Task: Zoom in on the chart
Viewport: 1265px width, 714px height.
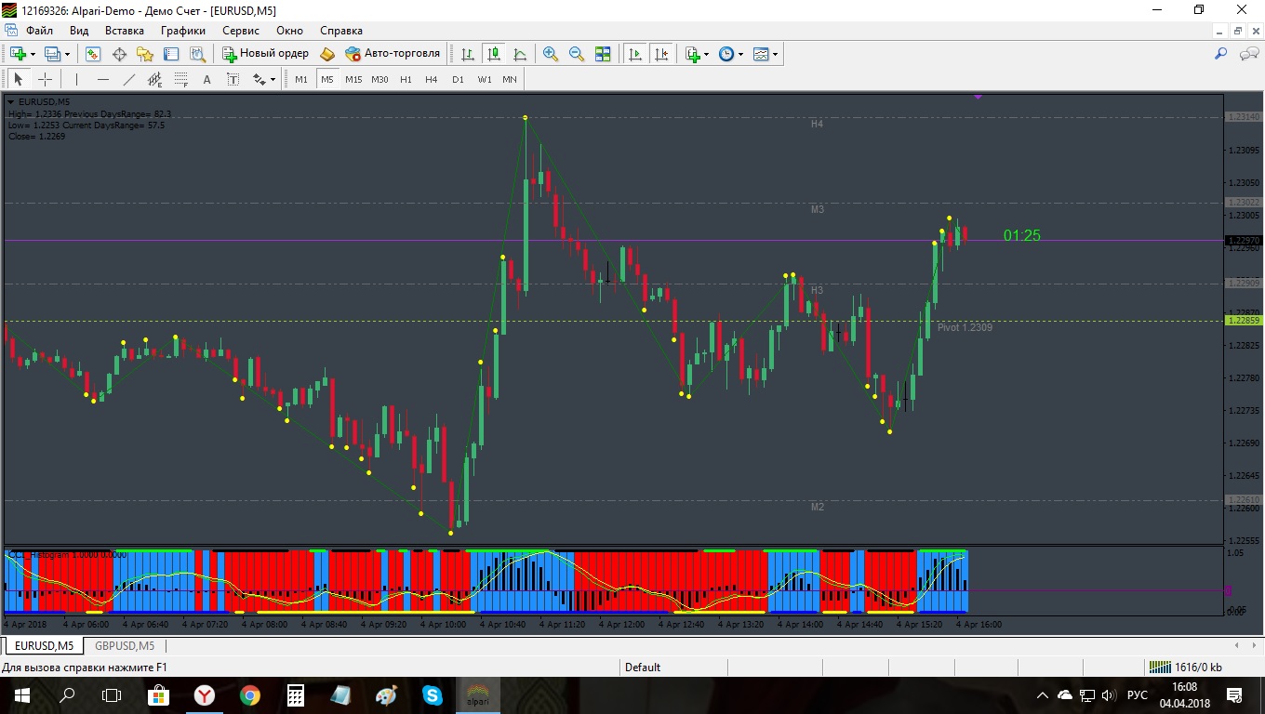Action: click(x=551, y=54)
